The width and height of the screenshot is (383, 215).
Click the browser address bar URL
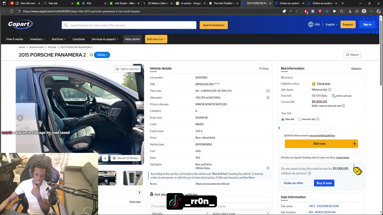81,11
